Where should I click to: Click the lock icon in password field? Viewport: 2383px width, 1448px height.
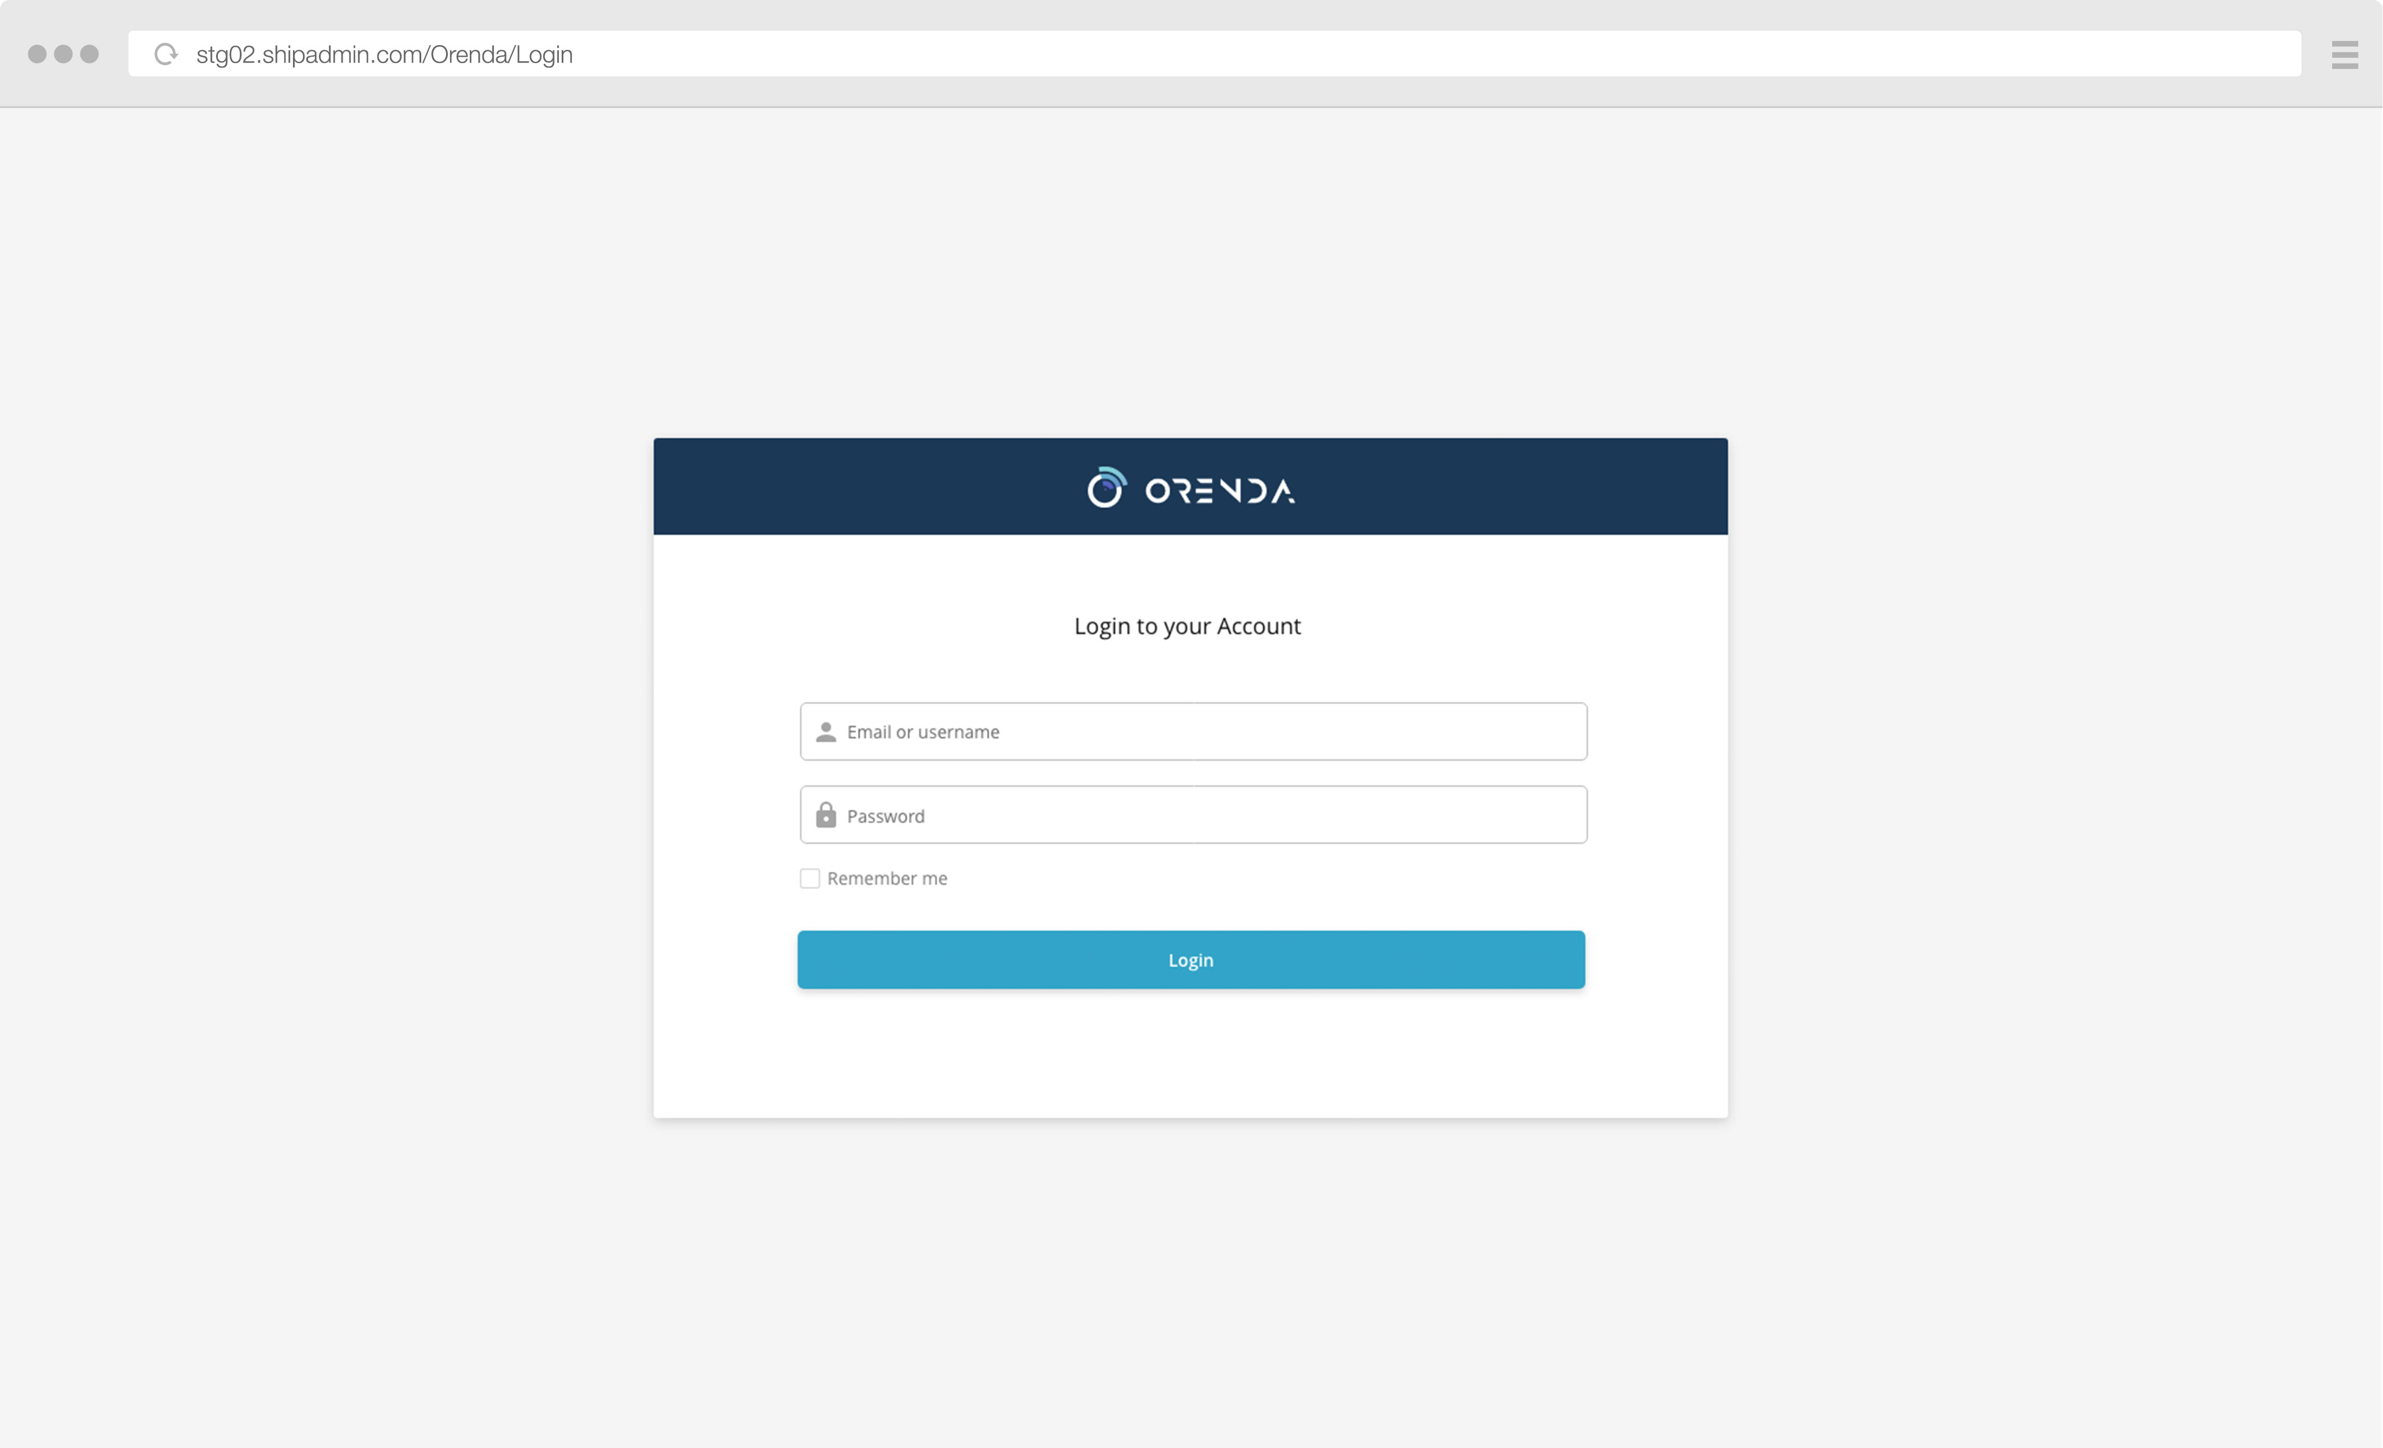[826, 815]
